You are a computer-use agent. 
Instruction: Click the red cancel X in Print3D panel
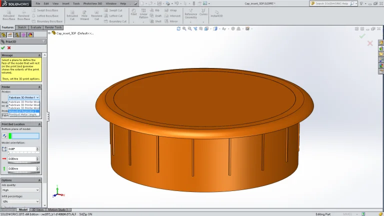click(x=9, y=47)
